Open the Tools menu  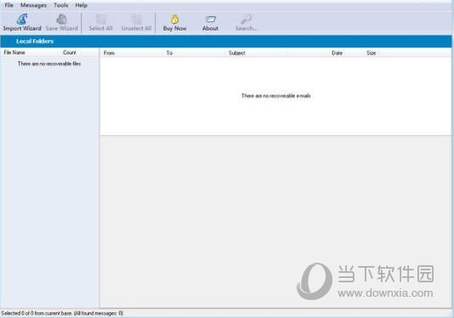[x=61, y=5]
